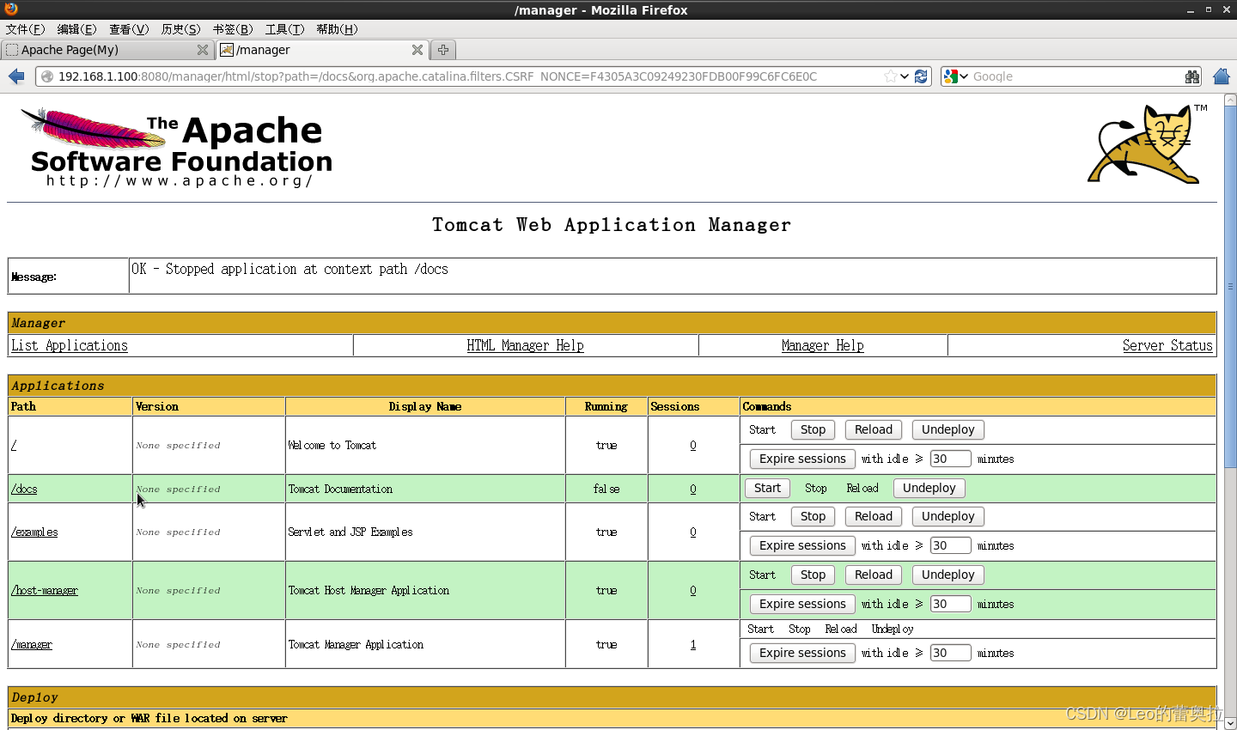Click the sessions count 0 for /examples
1237x730 pixels.
click(693, 532)
